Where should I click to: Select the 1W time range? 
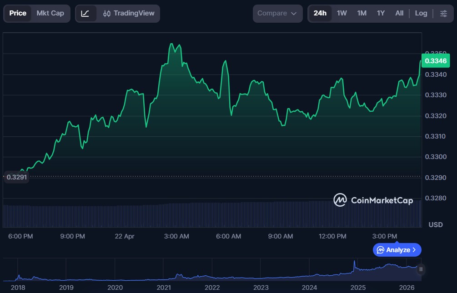pos(342,13)
